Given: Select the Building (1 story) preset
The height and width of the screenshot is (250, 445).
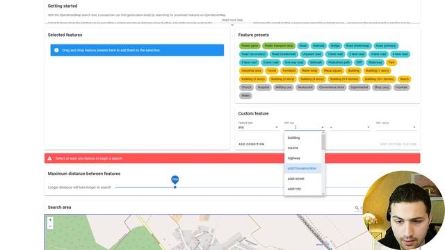Looking at the screenshot, I should [377, 71].
